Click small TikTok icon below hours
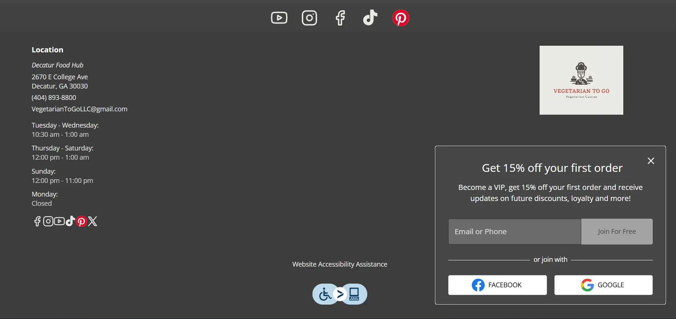Viewport: 676px width, 319px height. pyautogui.click(x=70, y=221)
